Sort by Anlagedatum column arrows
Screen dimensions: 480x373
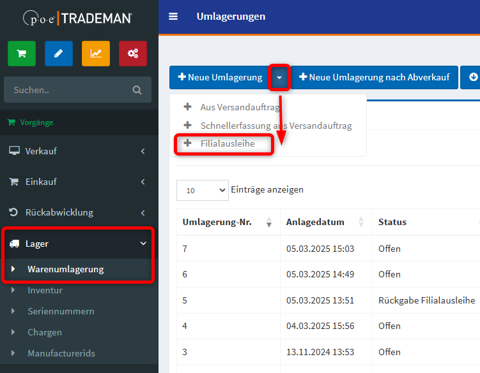(361, 222)
